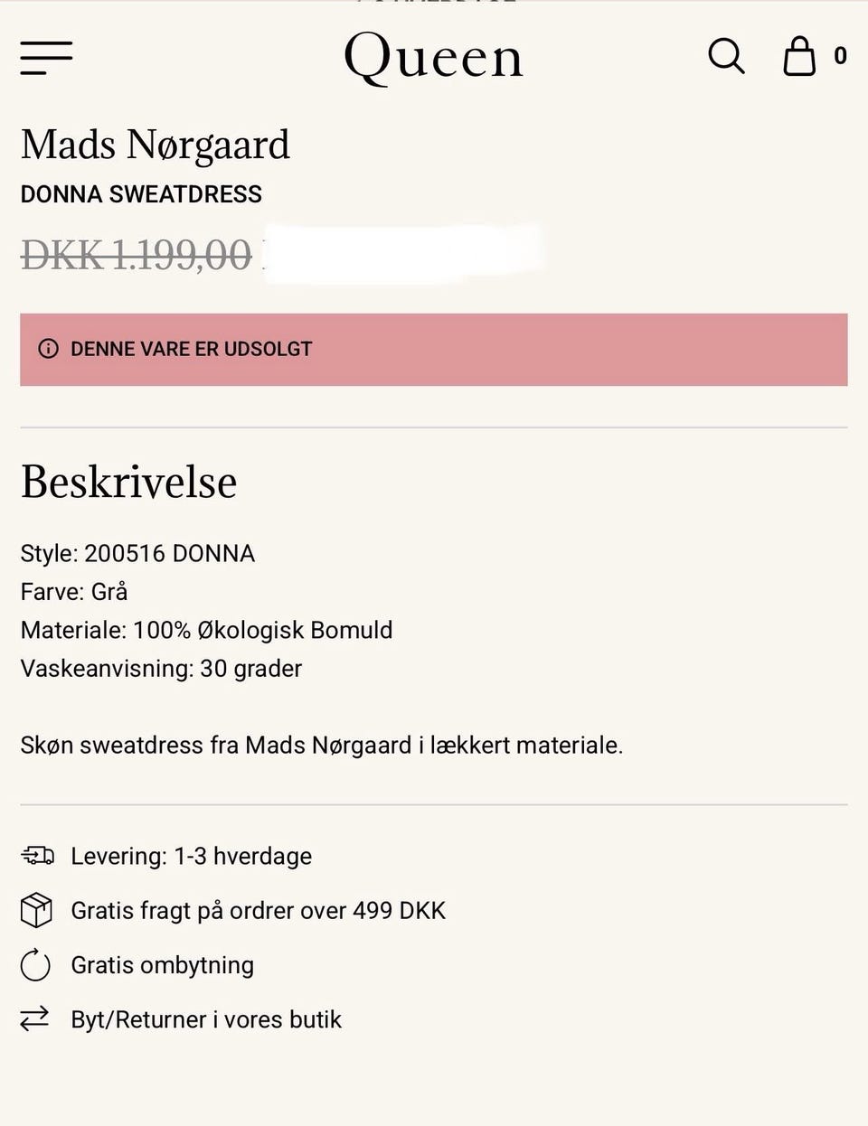This screenshot has height=1126, width=868.
Task: Select the Style: 200516 DONNA text
Action: (137, 553)
